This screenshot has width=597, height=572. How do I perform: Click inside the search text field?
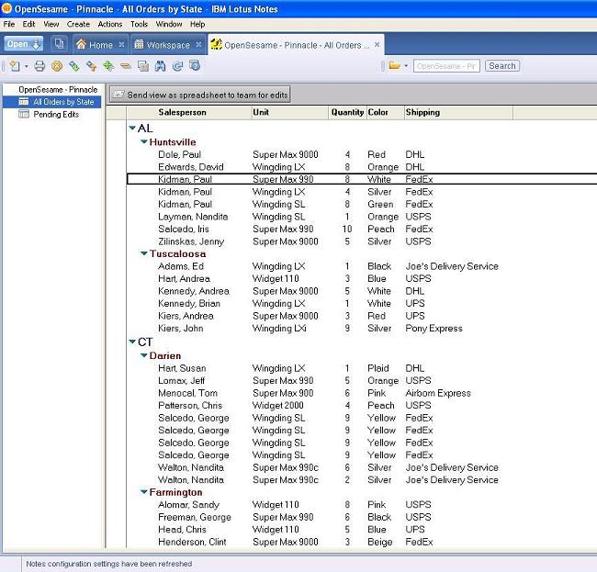[x=445, y=66]
